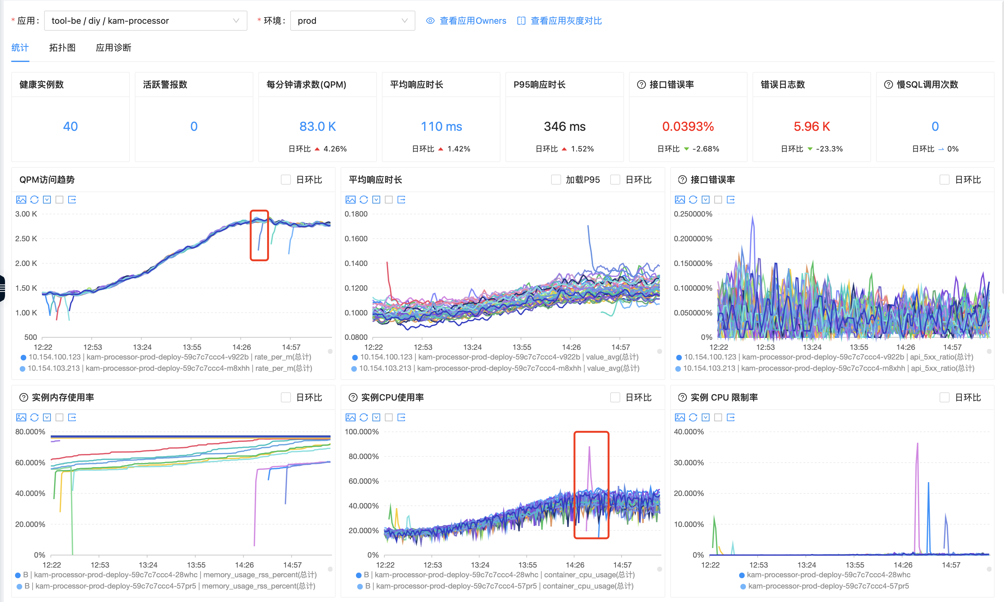Export data from the 实例 CPU 限制率 chart
Screen dimensions: 1004x602
coord(731,417)
